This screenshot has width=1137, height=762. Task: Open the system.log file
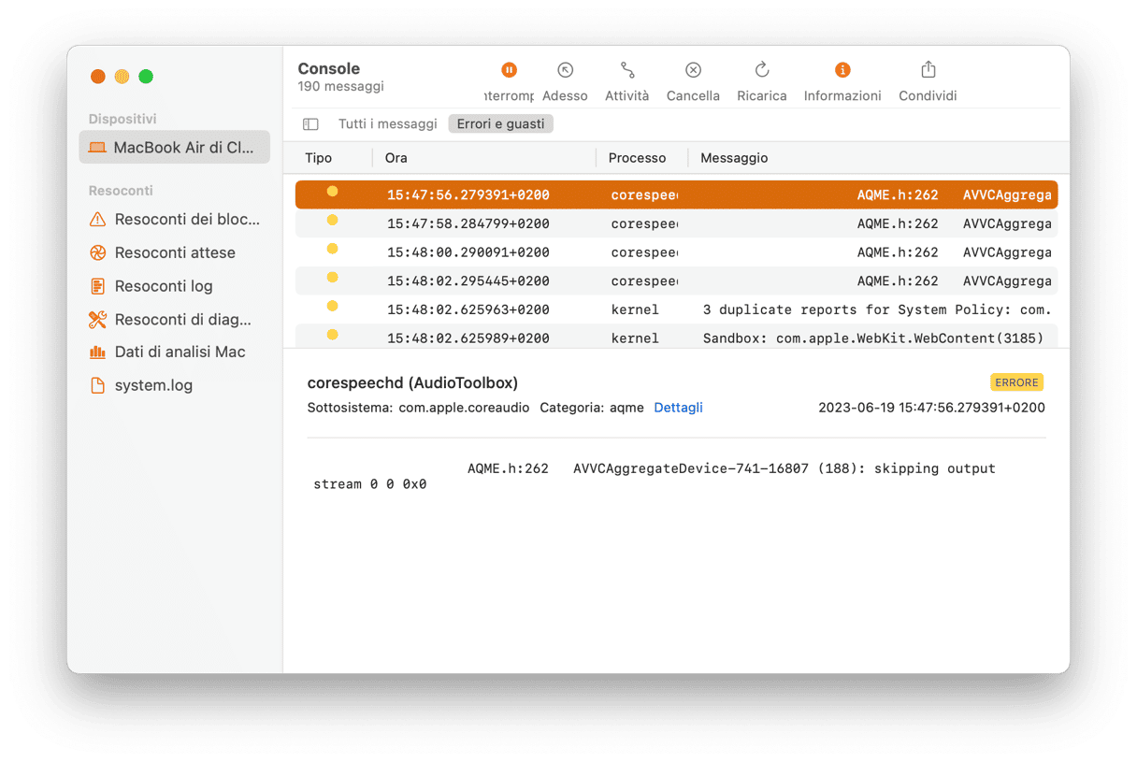[x=153, y=385]
